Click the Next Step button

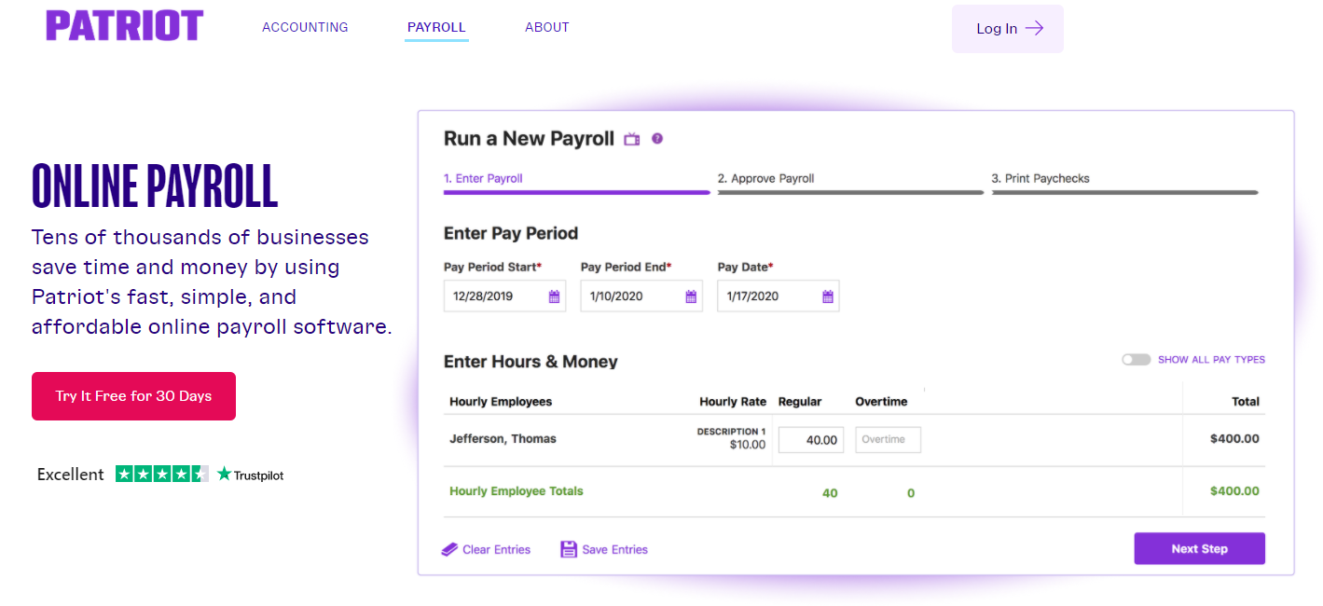pos(1199,548)
